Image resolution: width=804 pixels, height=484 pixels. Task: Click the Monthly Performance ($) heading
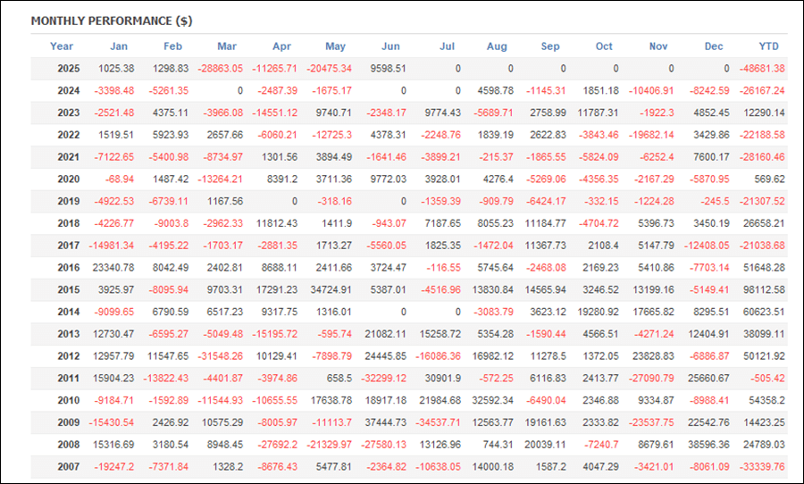pos(112,21)
